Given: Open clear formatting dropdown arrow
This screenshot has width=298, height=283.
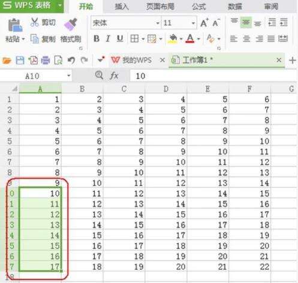Looking at the screenshot, I should click(219, 39).
